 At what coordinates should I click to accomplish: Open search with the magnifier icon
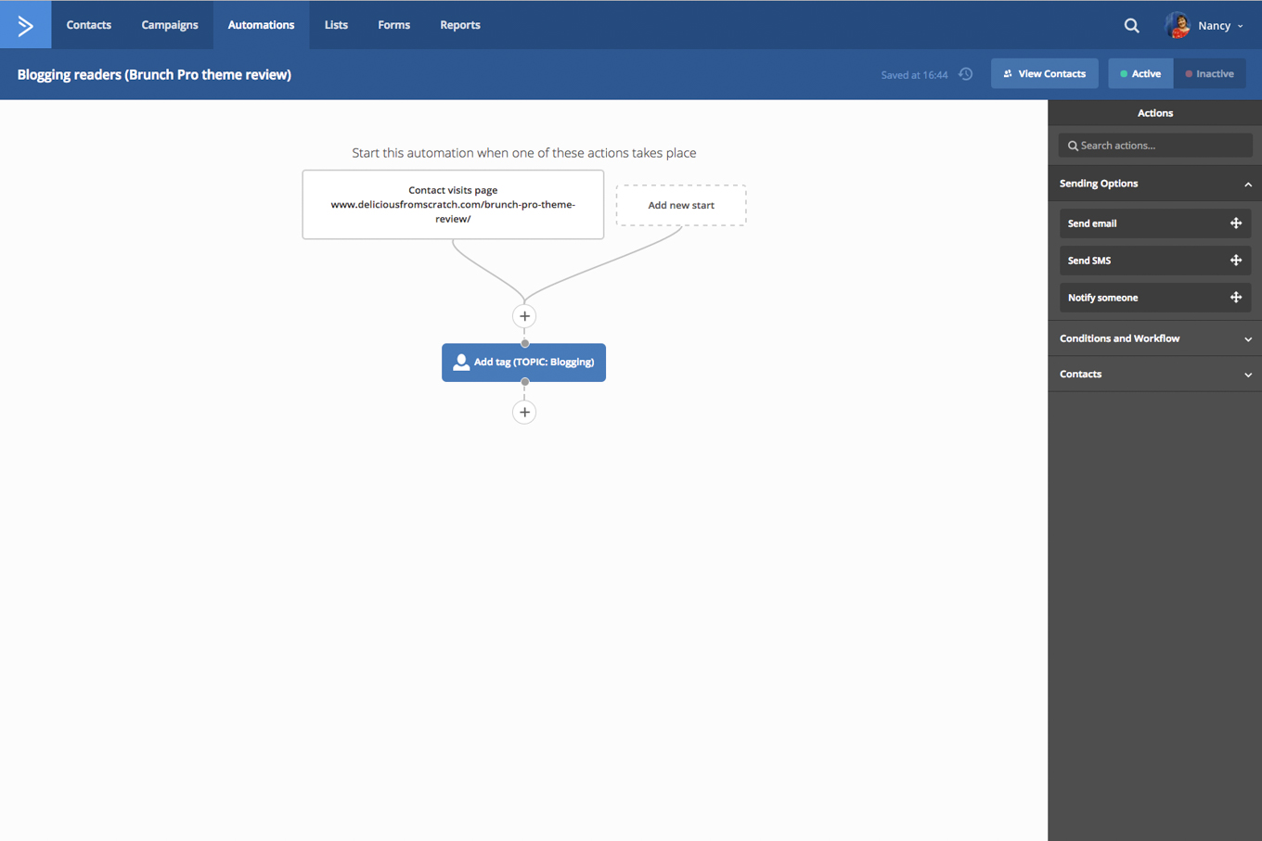point(1131,26)
